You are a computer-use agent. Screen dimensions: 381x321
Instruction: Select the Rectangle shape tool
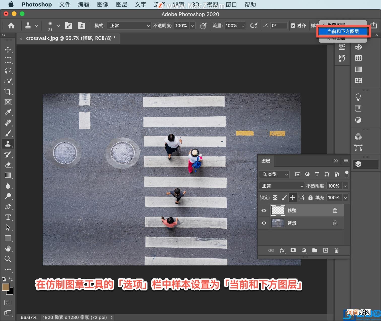point(8,238)
